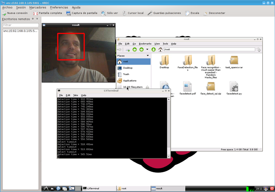Select Trash in the Places sidebar
Image resolution: width=275 pixels, height=192 pixels.
click(126, 74)
